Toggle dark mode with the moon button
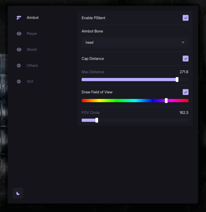Image resolution: width=206 pixels, height=212 pixels. (18, 193)
